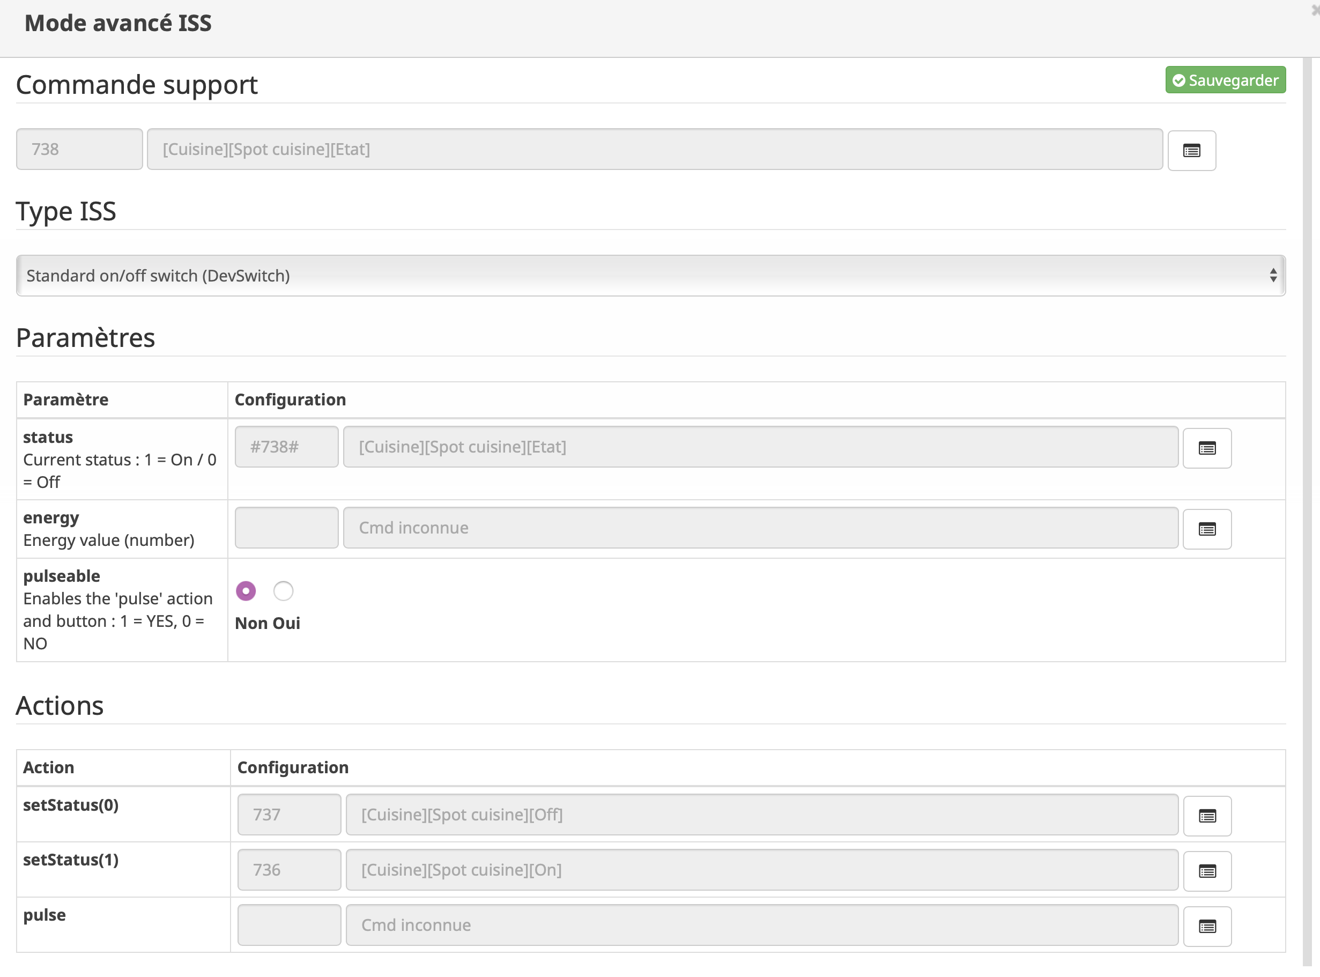Screen dimensions: 1320x977
Task: Click the Paramètres section heading
Action: [x=85, y=338]
